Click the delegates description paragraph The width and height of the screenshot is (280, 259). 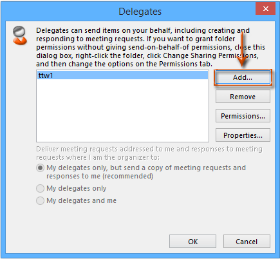tap(151, 47)
